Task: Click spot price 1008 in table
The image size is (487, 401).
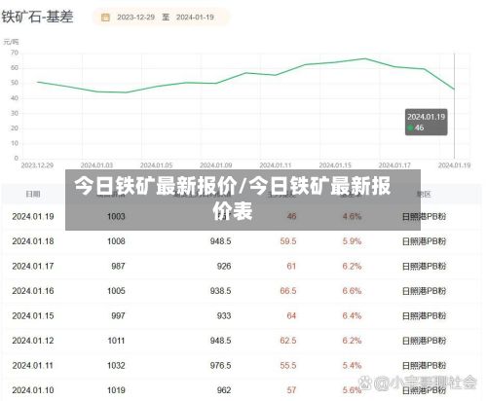Action: coord(116,241)
